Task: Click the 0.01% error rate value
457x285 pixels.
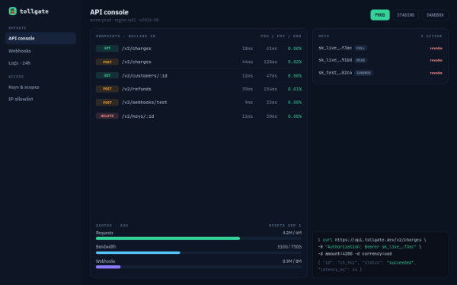Action: point(295,89)
